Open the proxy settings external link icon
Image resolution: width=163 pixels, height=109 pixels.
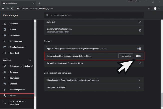pos(140,63)
